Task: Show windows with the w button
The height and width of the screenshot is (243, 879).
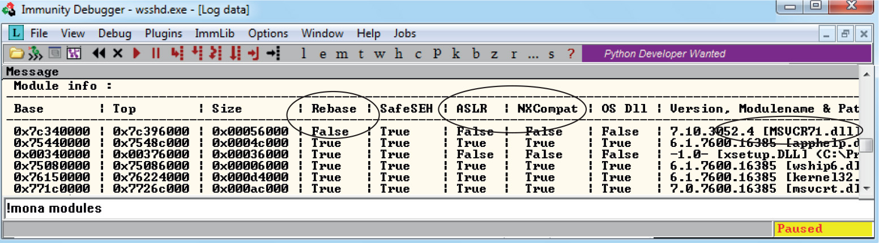Action: 379,54
